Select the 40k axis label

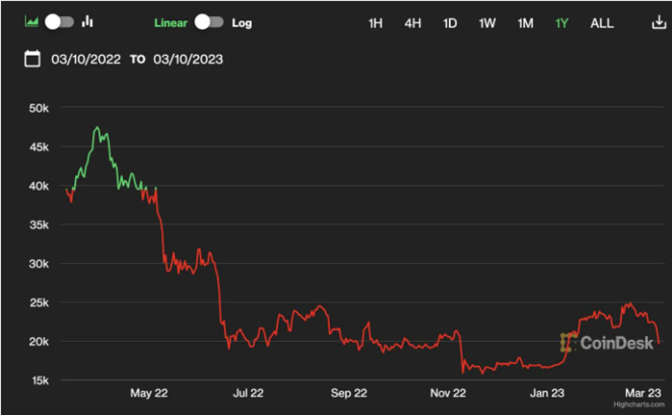point(39,186)
